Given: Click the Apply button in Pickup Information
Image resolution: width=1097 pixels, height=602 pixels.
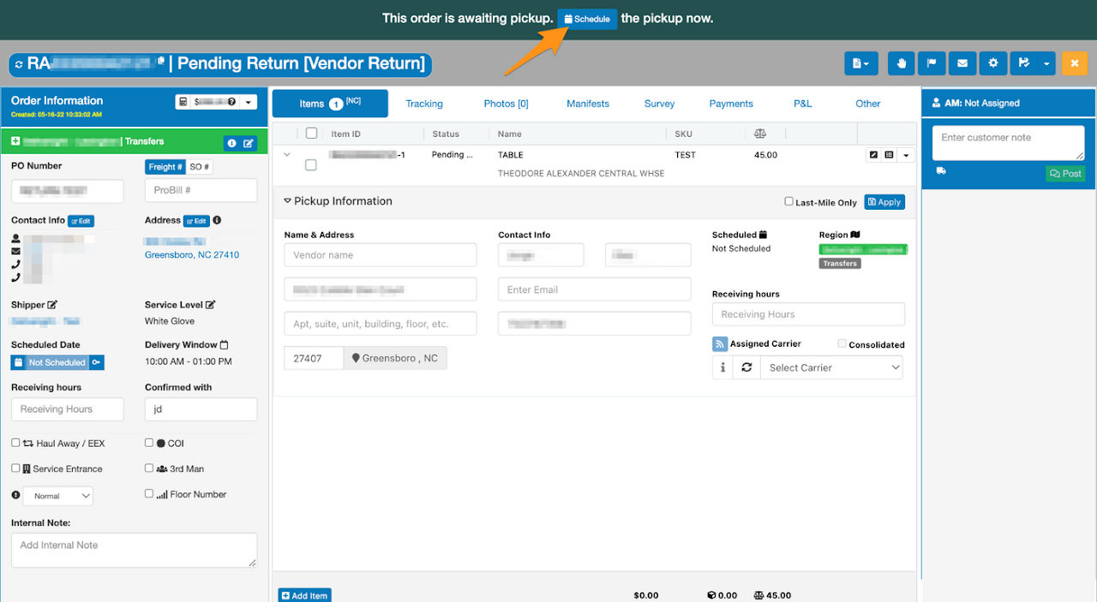Looking at the screenshot, I should (x=884, y=202).
